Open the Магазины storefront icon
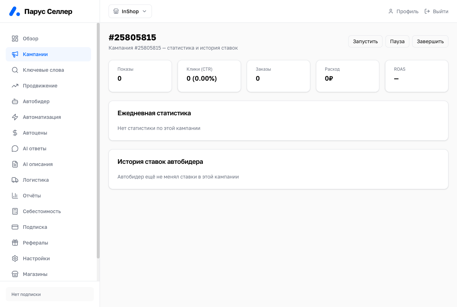This screenshot has width=457, height=307. [x=15, y=274]
